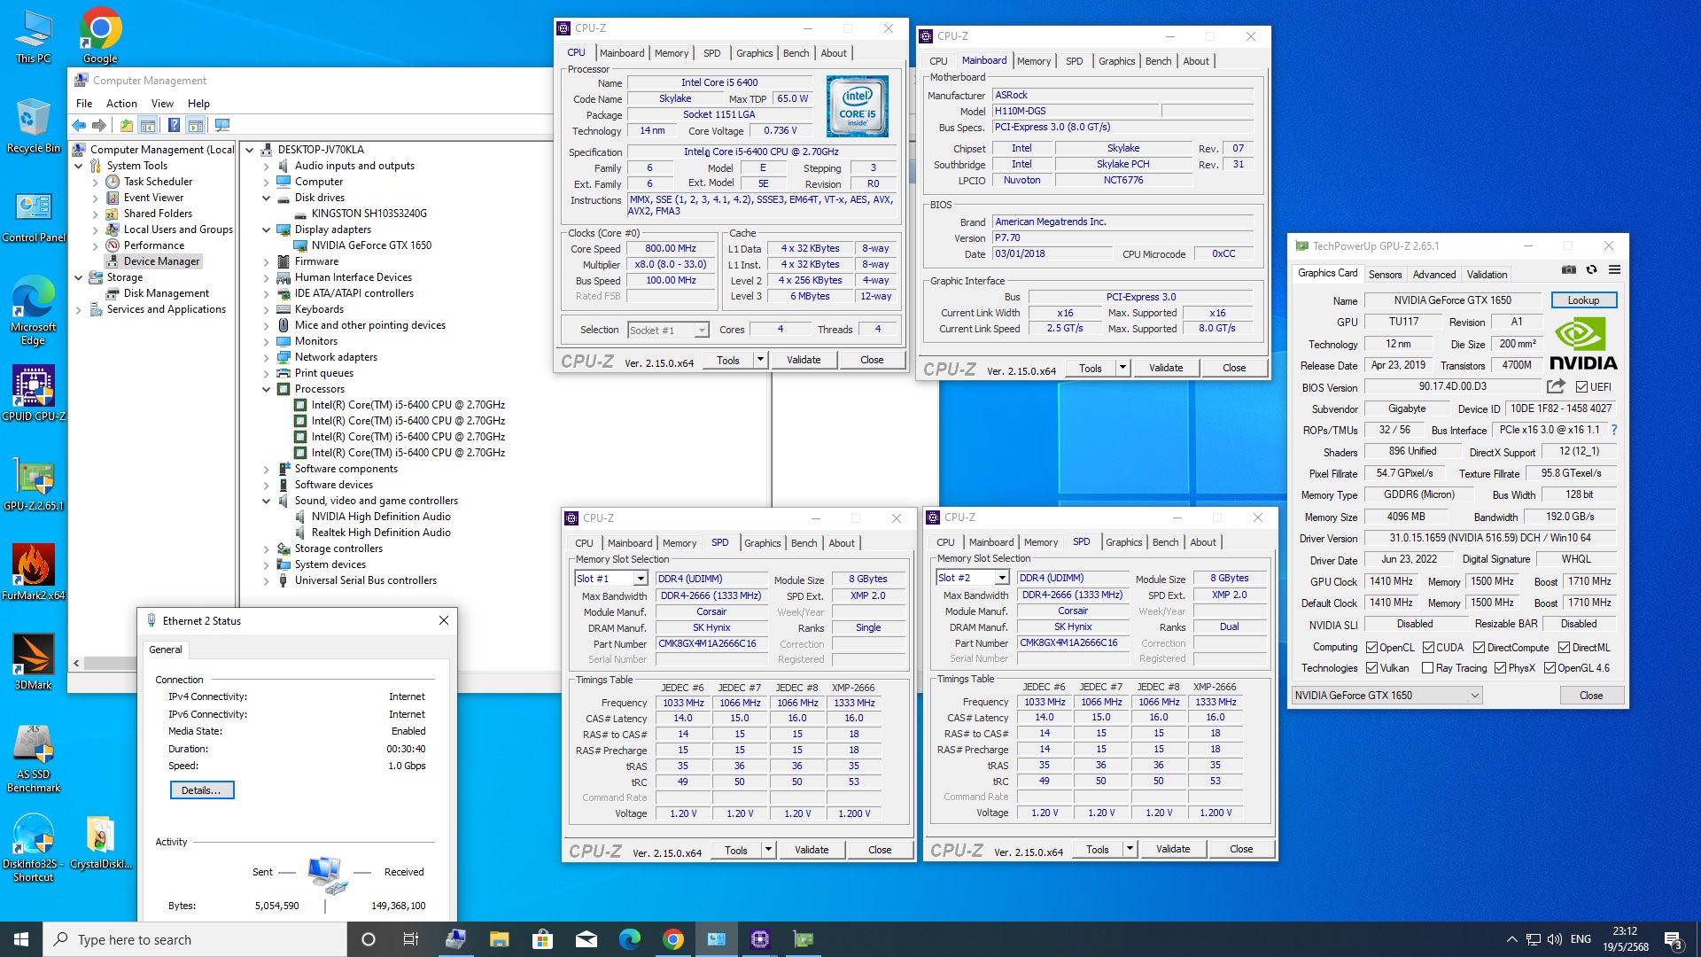Click Tools button in CPU-Z Slot #2 window
This screenshot has height=957, width=1701.
click(1097, 849)
